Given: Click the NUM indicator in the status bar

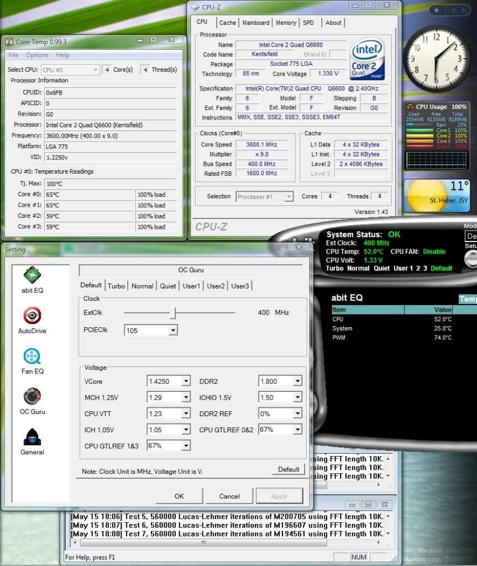Looking at the screenshot, I should click(x=359, y=557).
